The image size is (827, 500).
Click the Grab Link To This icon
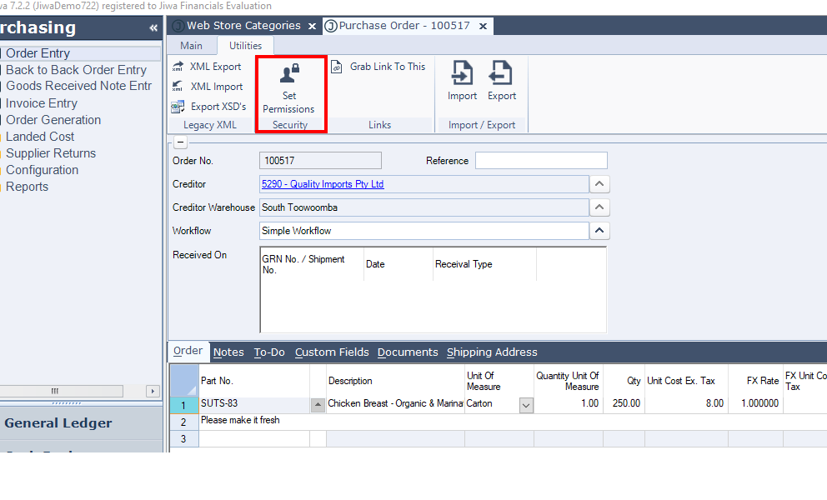click(337, 67)
